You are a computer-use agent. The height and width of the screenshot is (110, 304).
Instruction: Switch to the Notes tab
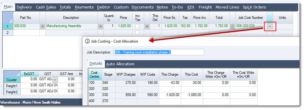pos(162,7)
